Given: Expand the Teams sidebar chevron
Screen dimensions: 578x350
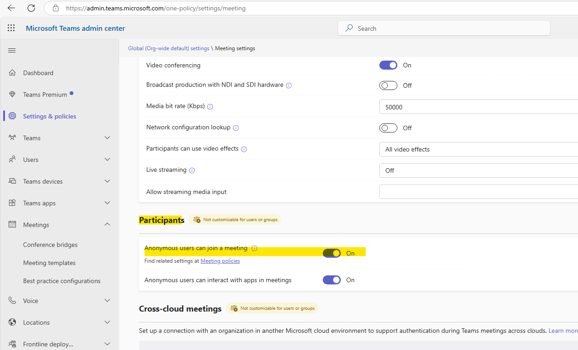Looking at the screenshot, I should [107, 138].
